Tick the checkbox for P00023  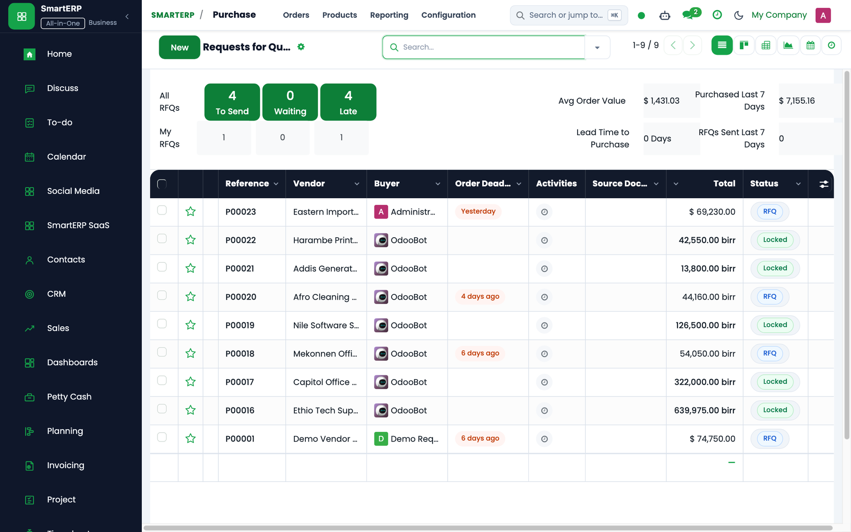click(162, 210)
